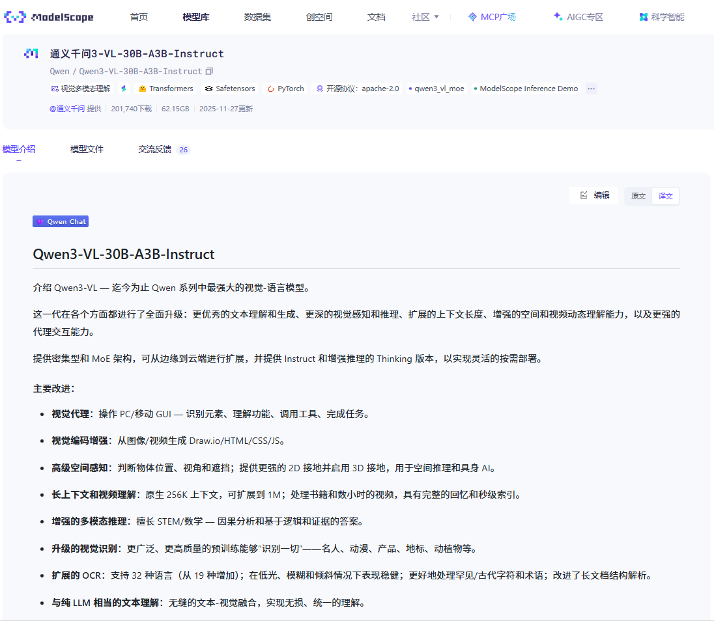714x621 pixels.
Task: Select the 视觉多模态理解 tag
Action: click(x=81, y=89)
